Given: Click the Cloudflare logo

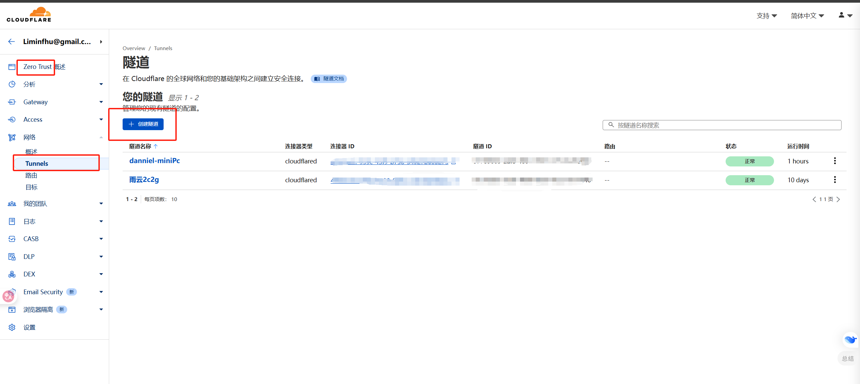Looking at the screenshot, I should pyautogui.click(x=29, y=14).
